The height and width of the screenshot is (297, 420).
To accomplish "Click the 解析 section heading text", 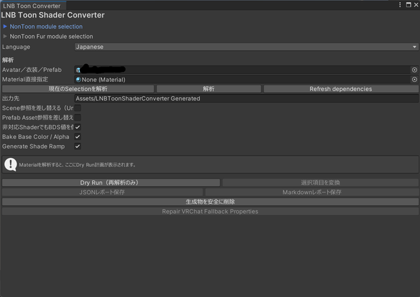I will [7, 60].
